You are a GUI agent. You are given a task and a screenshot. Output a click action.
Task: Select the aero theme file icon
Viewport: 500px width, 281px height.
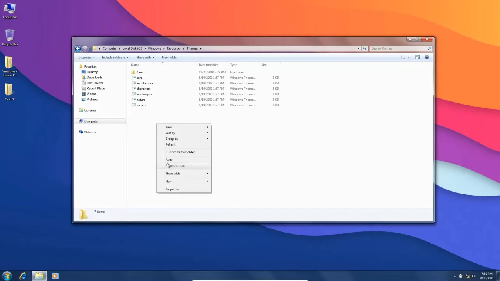(x=133, y=78)
